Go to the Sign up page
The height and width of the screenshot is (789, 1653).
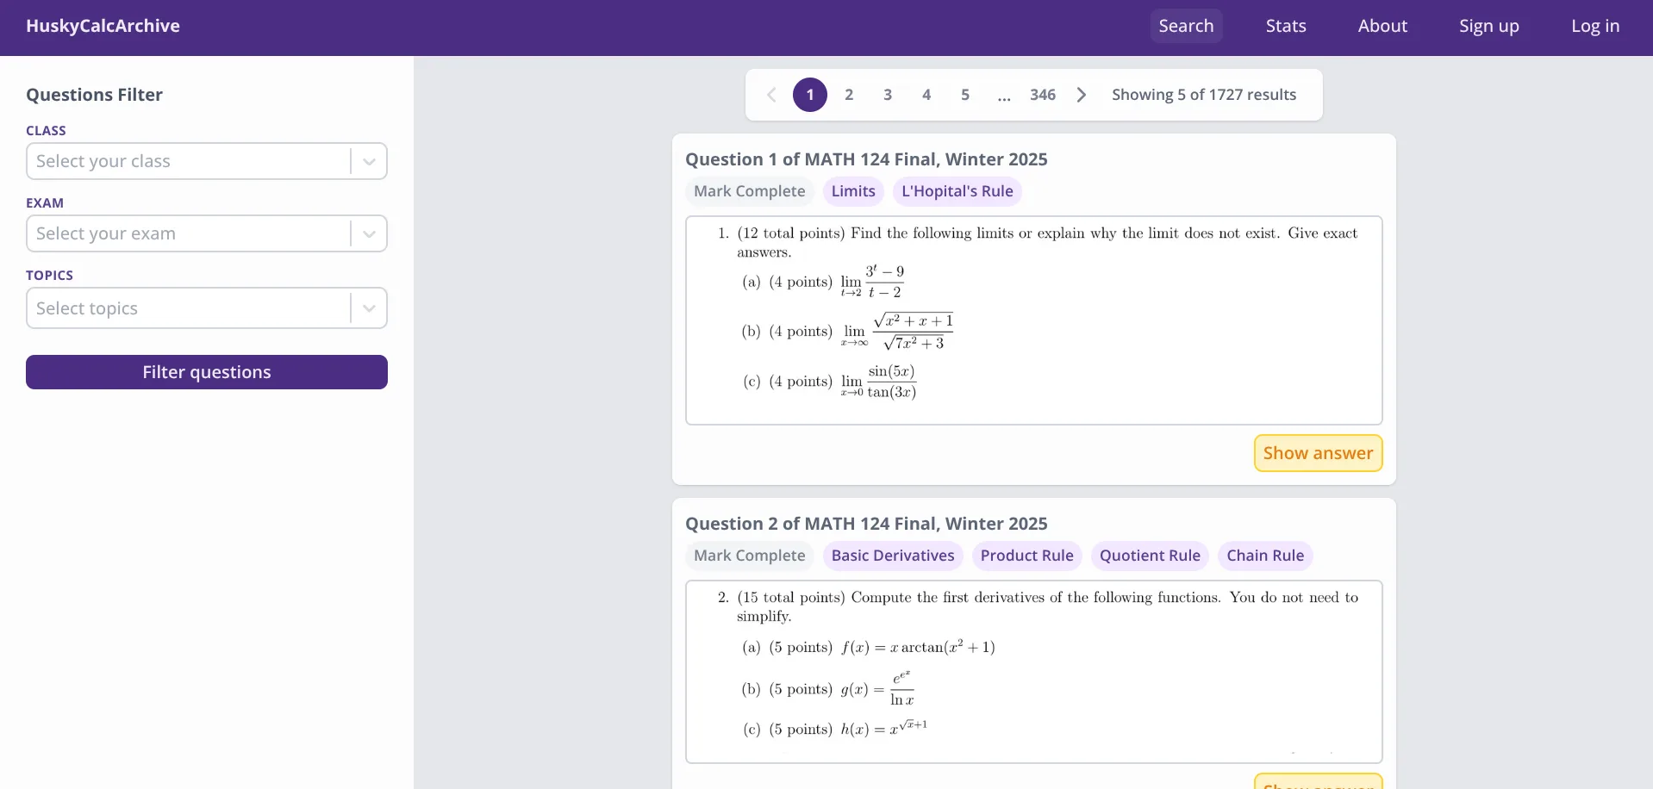1489,26
